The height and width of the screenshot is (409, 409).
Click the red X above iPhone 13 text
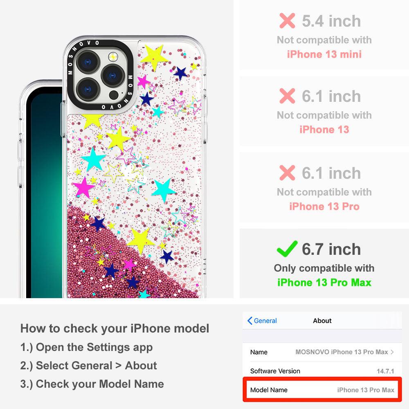(x=287, y=96)
